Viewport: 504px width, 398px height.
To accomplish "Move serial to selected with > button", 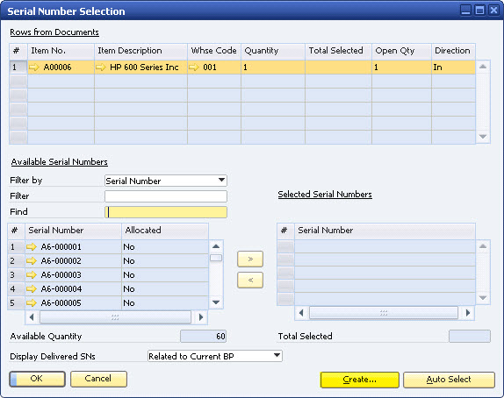I will (250, 259).
